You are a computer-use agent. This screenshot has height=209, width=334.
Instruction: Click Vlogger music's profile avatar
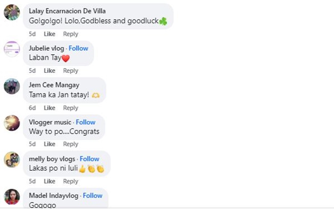pyautogui.click(x=12, y=123)
